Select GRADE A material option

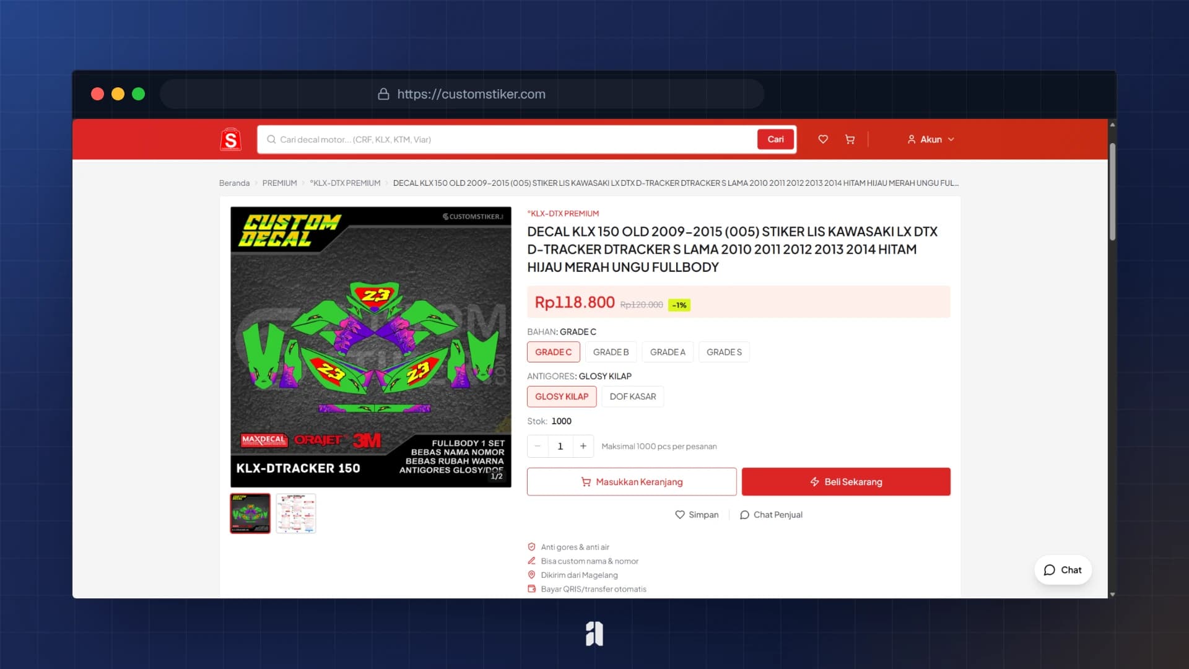[668, 352]
